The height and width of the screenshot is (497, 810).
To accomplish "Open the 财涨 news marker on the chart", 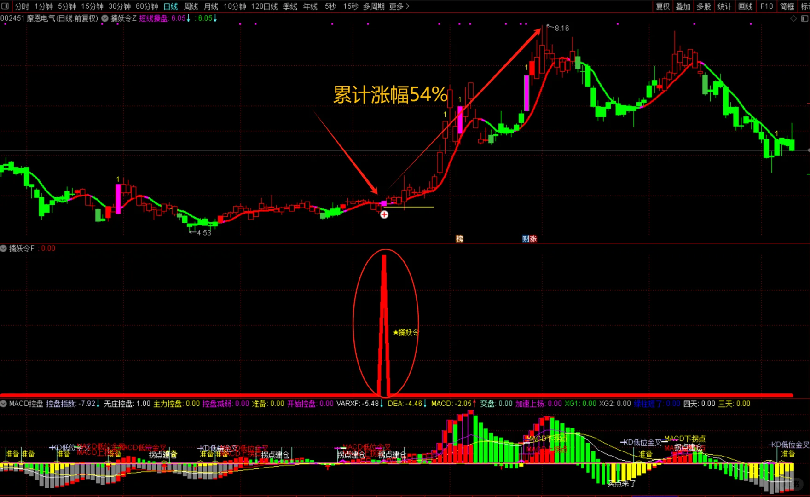I will [x=529, y=238].
